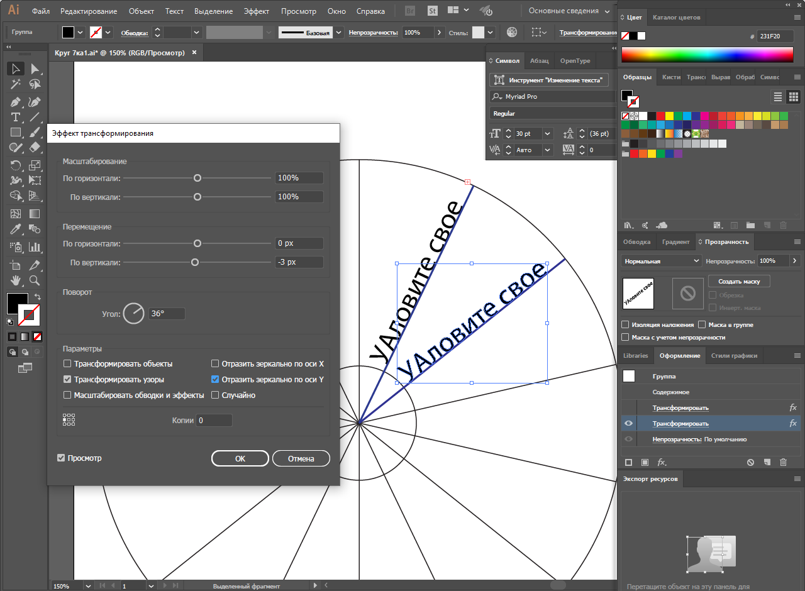Open the kerning 'Авто' dropdown
Image resolution: width=805 pixels, height=591 pixels.
547,150
